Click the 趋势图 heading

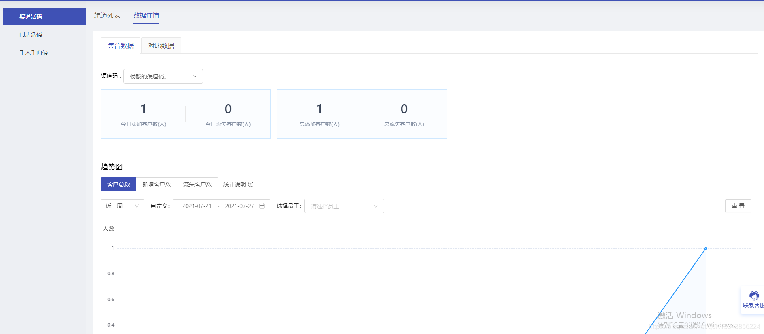pyautogui.click(x=112, y=167)
